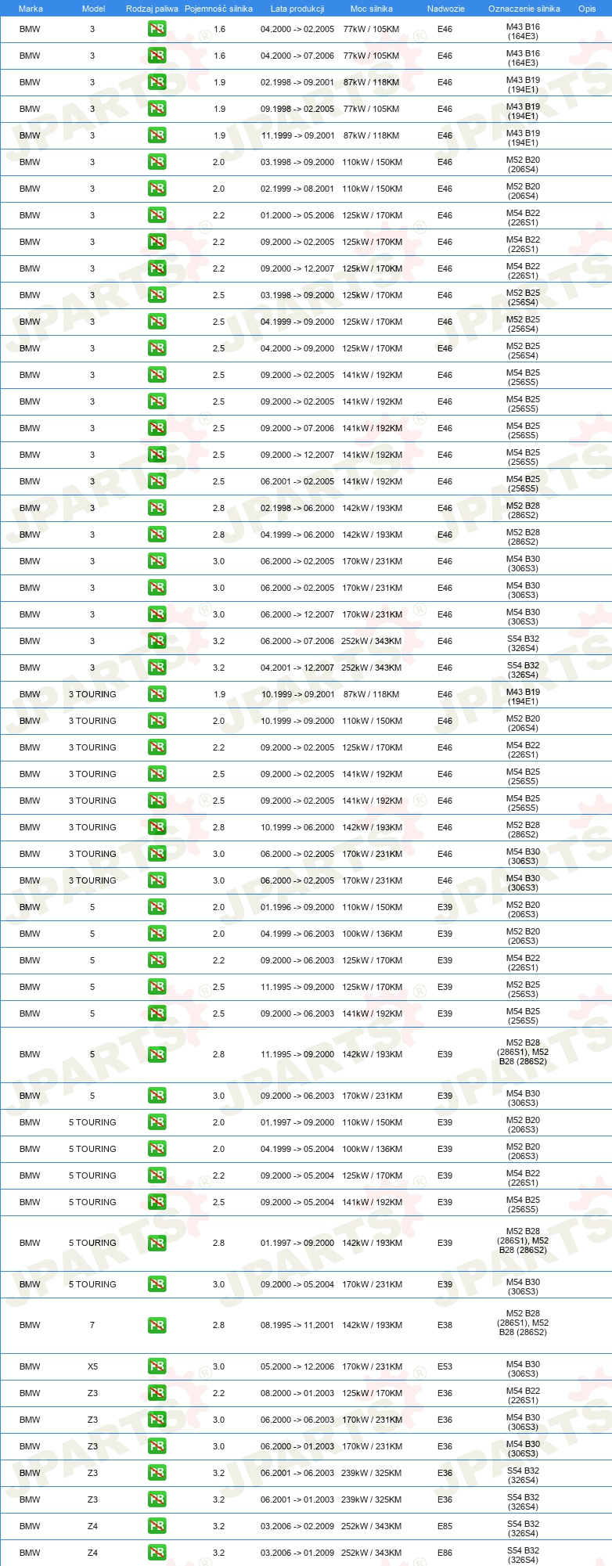The height and width of the screenshot is (1566, 612).
Task: Click petrol icon in BMW 3 1.6 04.2000->07.2006 row
Action: (x=157, y=56)
